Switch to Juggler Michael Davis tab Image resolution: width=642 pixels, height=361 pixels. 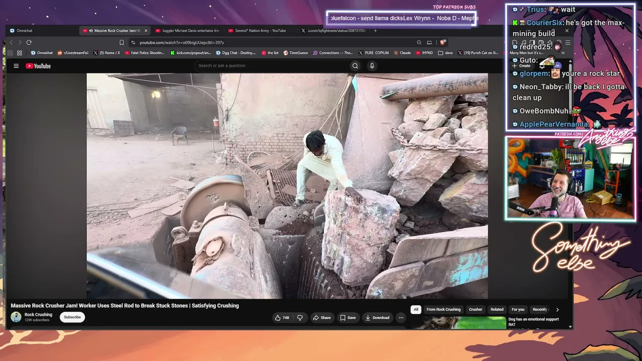click(x=187, y=31)
